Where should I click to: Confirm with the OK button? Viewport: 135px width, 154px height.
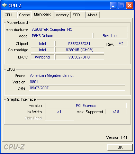(120, 147)
